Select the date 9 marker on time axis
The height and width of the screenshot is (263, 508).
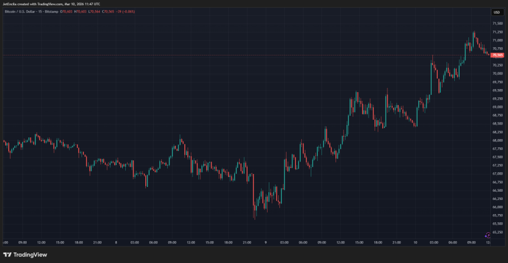pyautogui.click(x=266, y=242)
